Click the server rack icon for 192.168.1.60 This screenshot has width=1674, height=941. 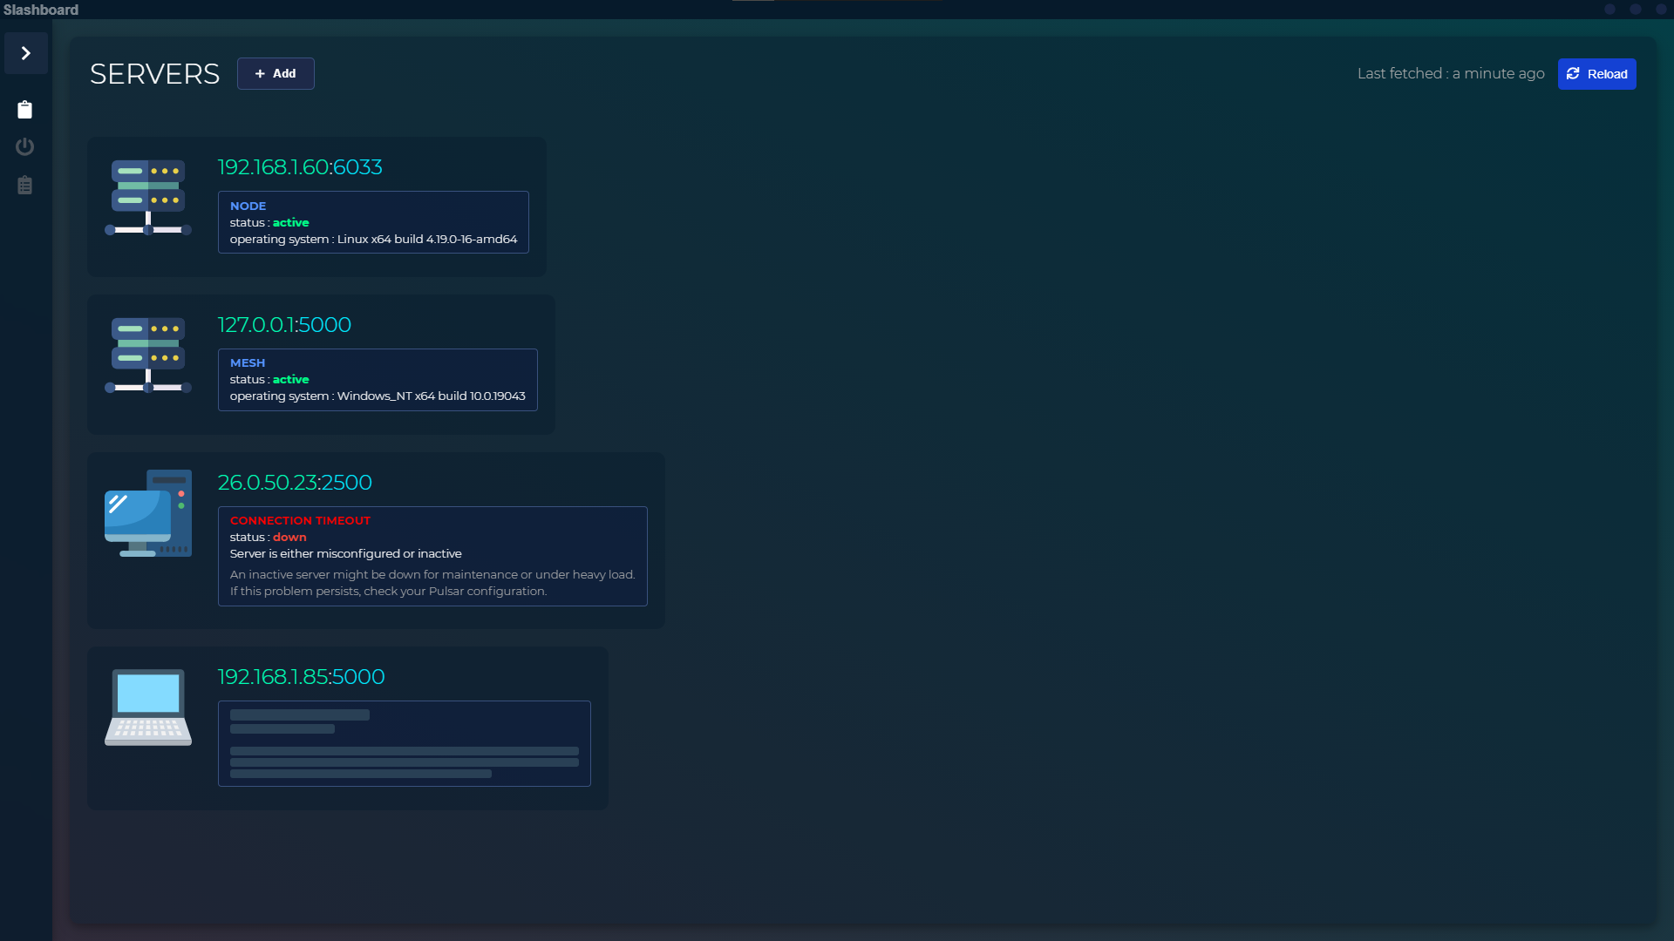pyautogui.click(x=147, y=198)
